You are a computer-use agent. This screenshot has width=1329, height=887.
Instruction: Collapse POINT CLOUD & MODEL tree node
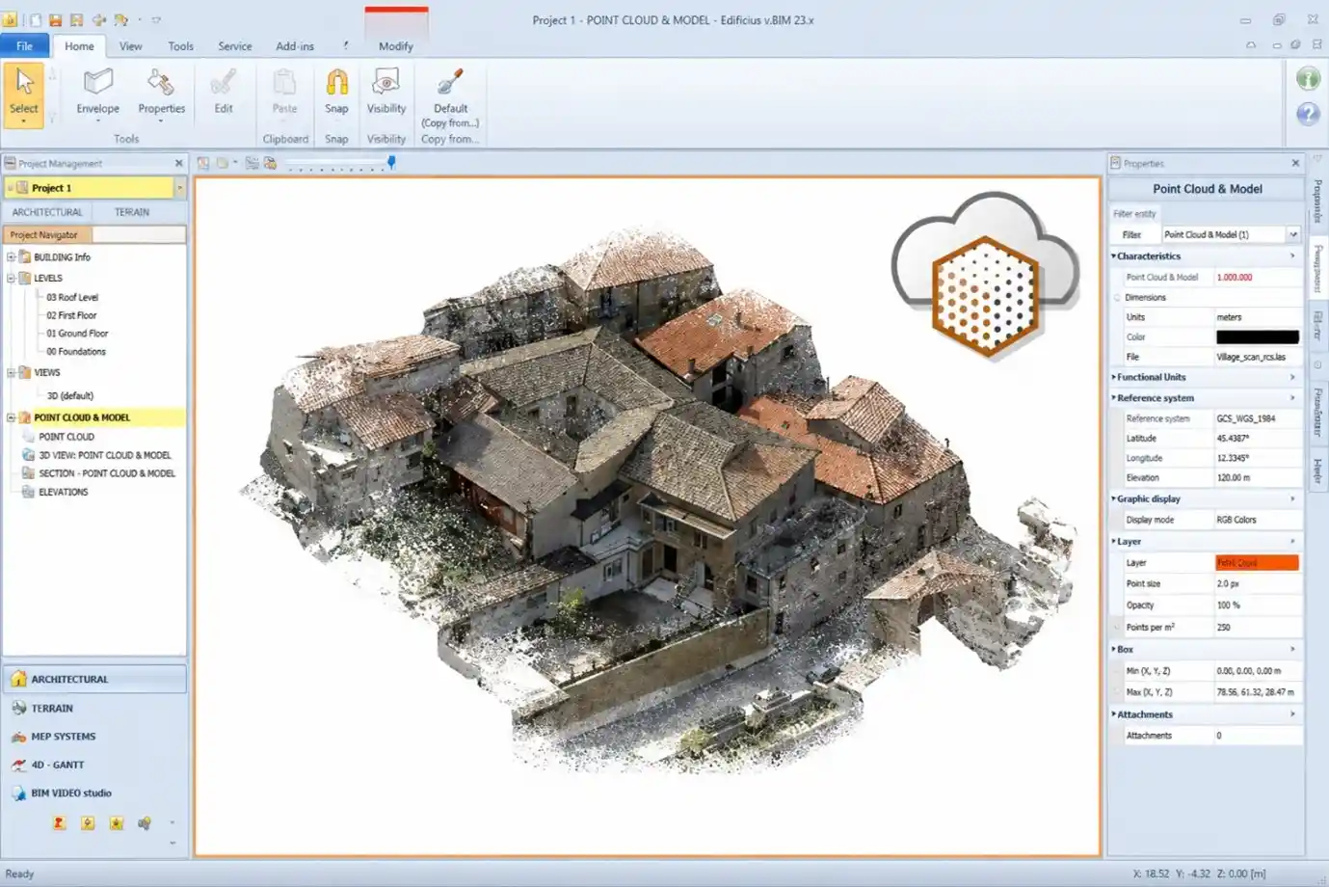click(x=11, y=417)
